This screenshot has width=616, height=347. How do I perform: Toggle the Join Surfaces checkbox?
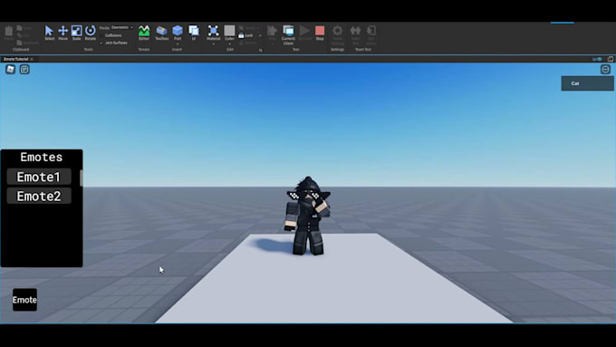pos(113,43)
